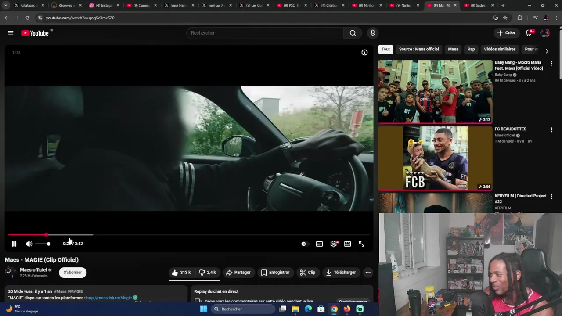Click the browser address bar URL
Screen dimensions: 562x316
pyautogui.click(x=80, y=18)
